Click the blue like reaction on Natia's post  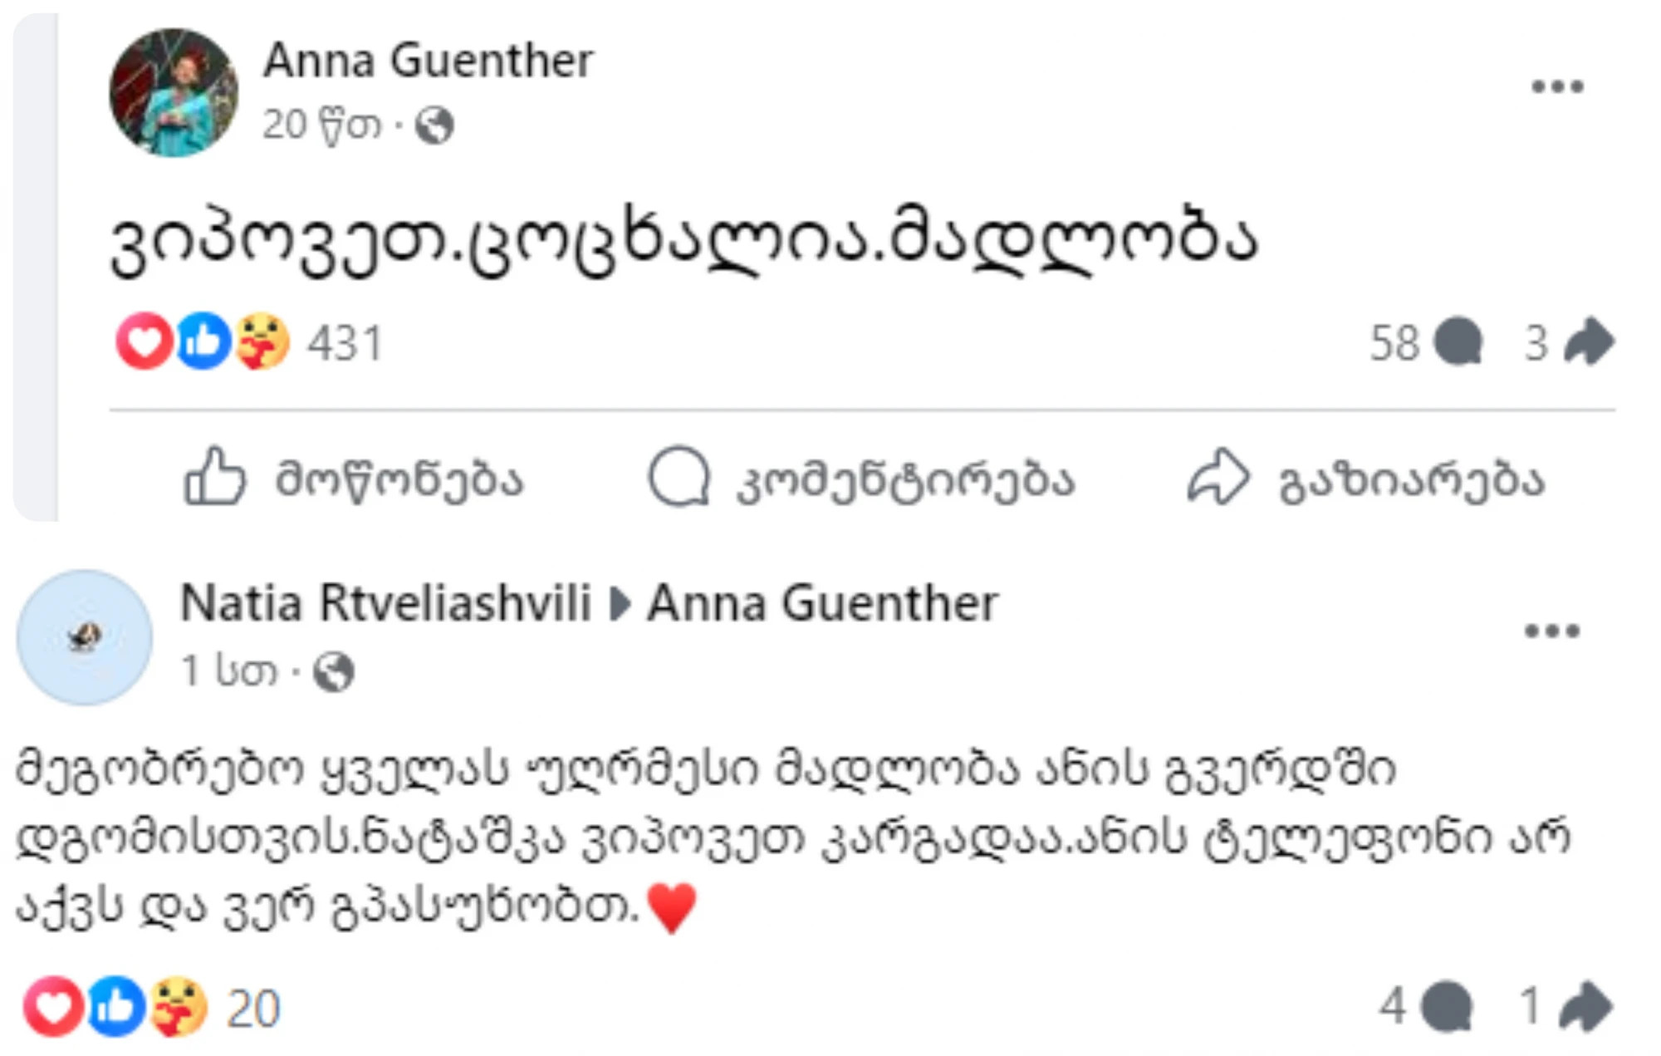(x=115, y=1007)
